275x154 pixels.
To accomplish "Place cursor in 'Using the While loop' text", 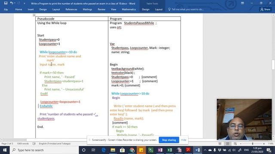I will tap(52, 23).
